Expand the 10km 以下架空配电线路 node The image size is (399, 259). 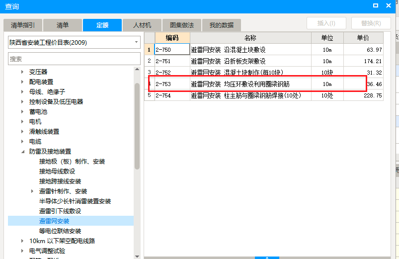coord(22,241)
